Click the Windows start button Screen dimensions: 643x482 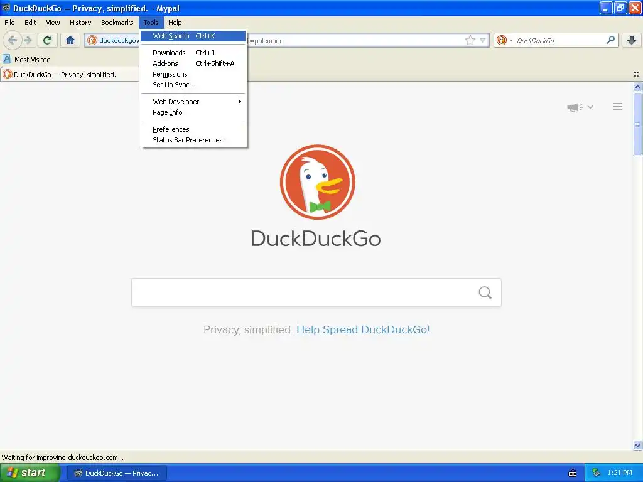click(x=30, y=473)
